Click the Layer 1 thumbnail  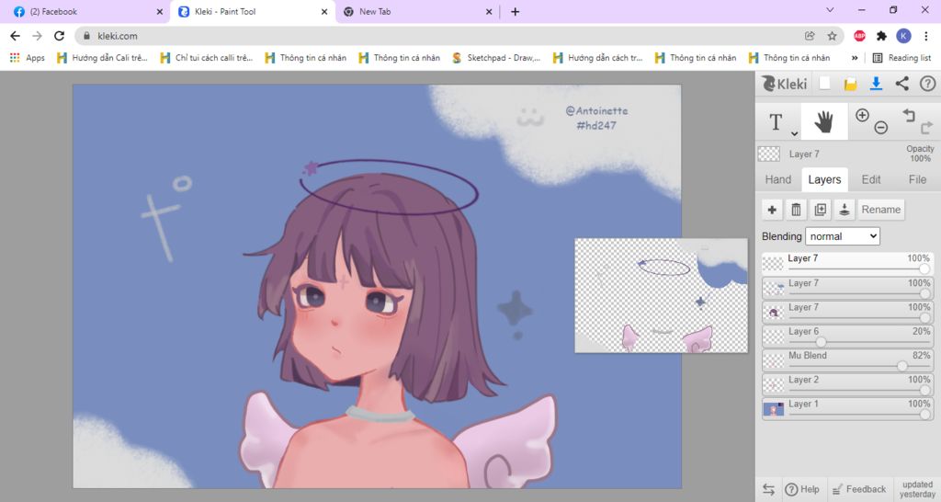[x=774, y=409]
